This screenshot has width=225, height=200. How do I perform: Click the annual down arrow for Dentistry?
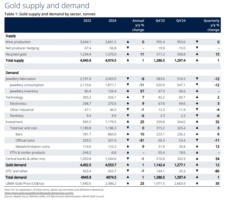coord(128,116)
